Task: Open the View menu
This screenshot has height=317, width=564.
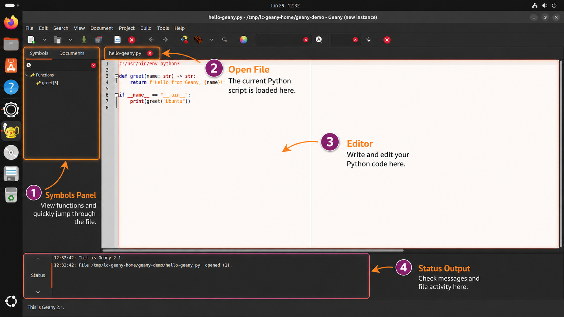Action: click(79, 28)
